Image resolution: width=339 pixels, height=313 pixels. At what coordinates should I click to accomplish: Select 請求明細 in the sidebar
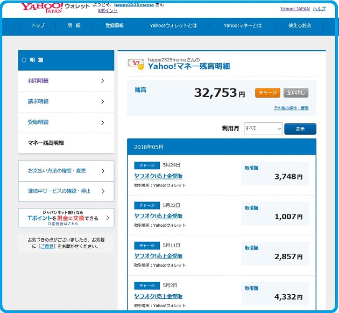(66, 102)
